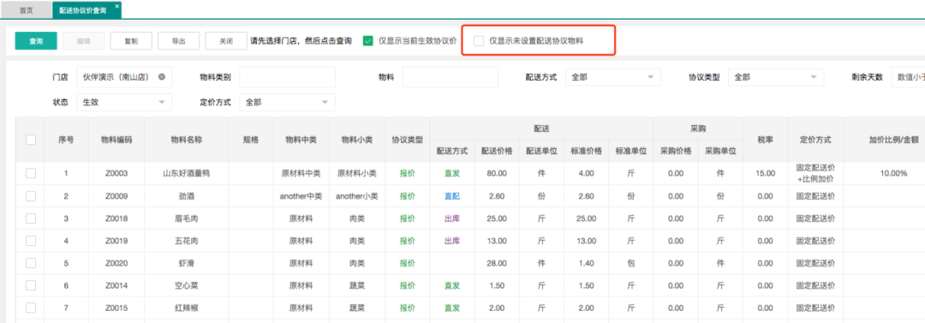
Task: Click 劲酒 material name
Action: [187, 195]
